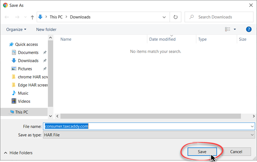Click the New folder button

coord(46,29)
